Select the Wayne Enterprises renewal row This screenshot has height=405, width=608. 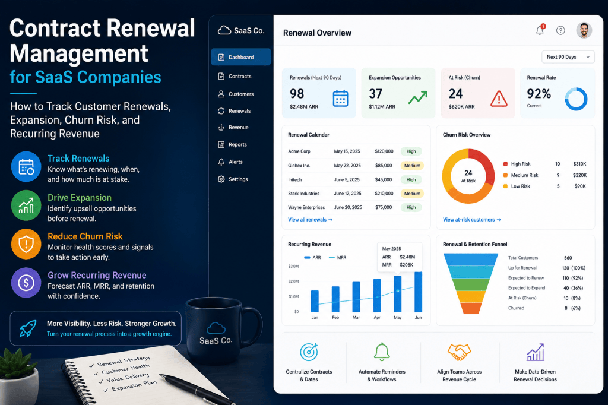click(356, 207)
